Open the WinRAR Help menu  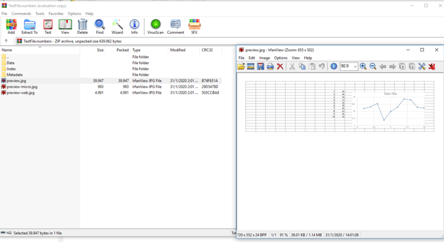pos(89,14)
